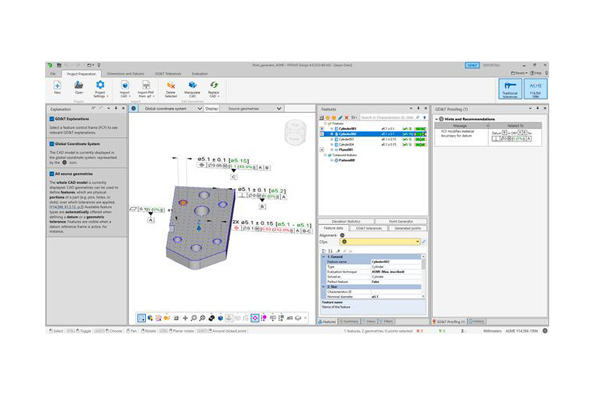Switch to the Dimensions and Datums tab
The width and height of the screenshot is (593, 395).
(125, 73)
